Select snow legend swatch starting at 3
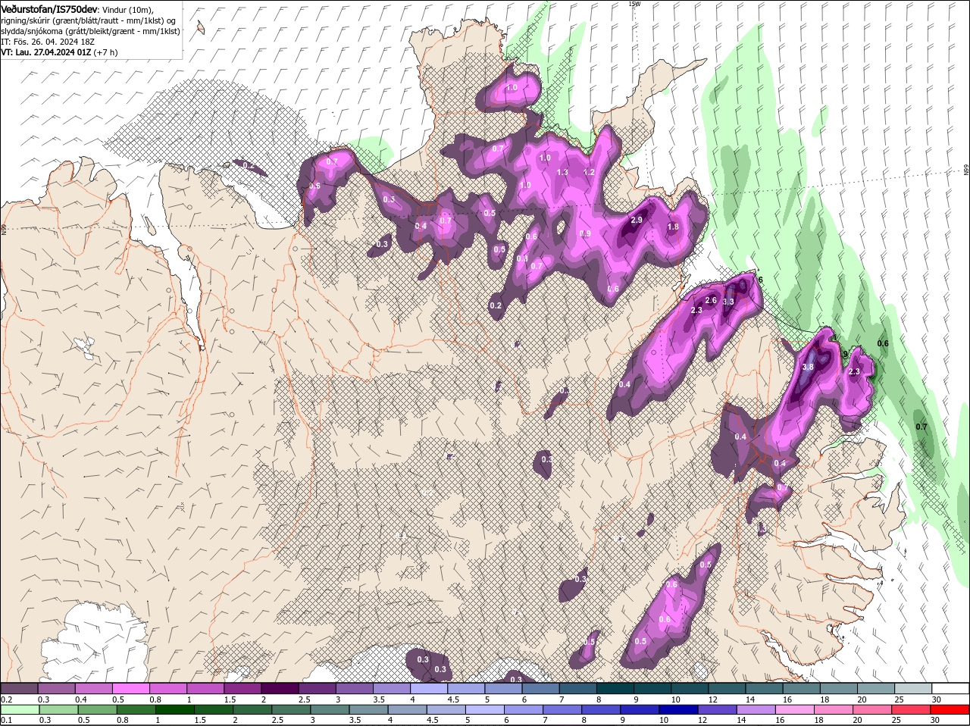The height and width of the screenshot is (726, 970). 355,688
